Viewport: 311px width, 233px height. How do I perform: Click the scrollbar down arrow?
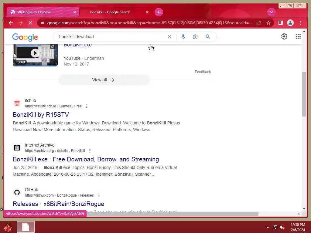[304, 209]
